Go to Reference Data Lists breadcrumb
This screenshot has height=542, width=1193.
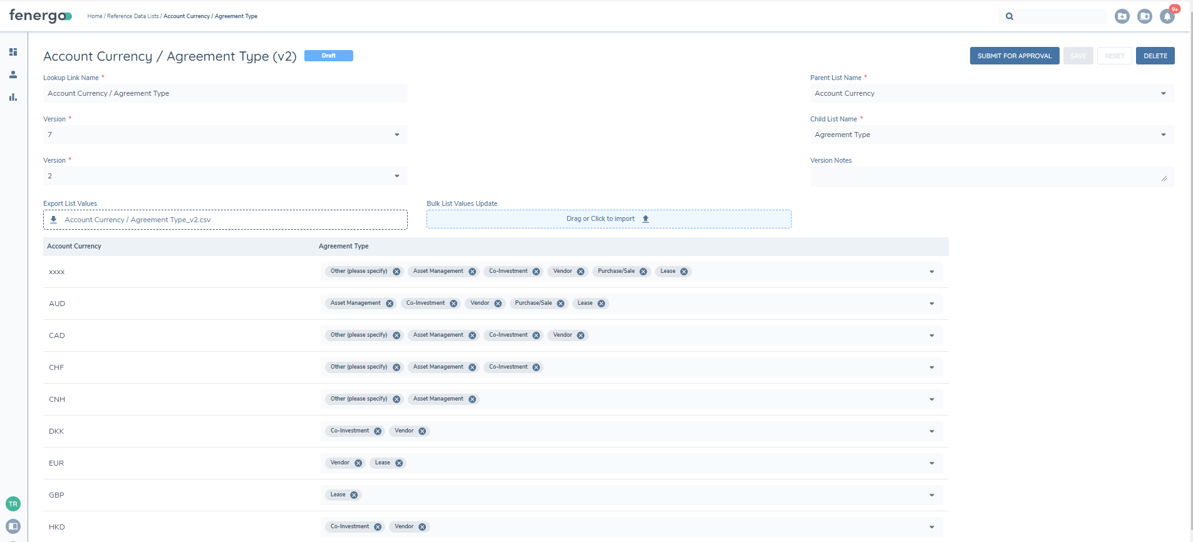point(133,16)
